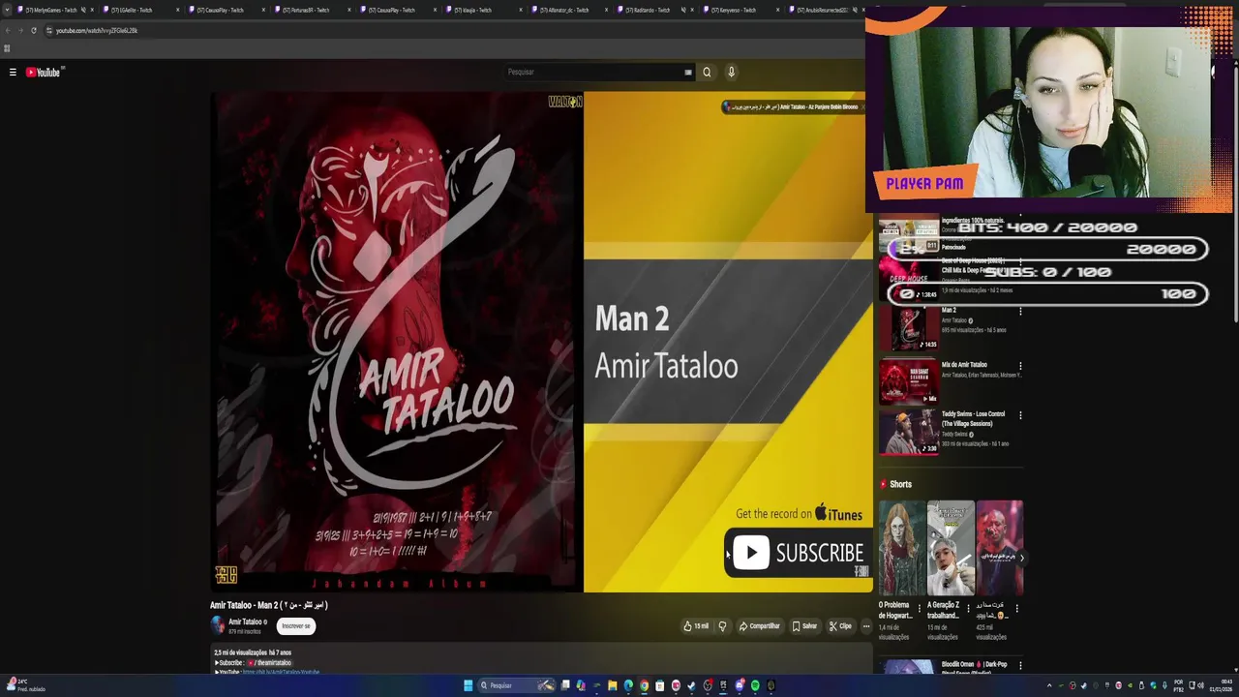The width and height of the screenshot is (1239, 697).
Task: Start voice search with microphone icon
Action: coord(731,72)
